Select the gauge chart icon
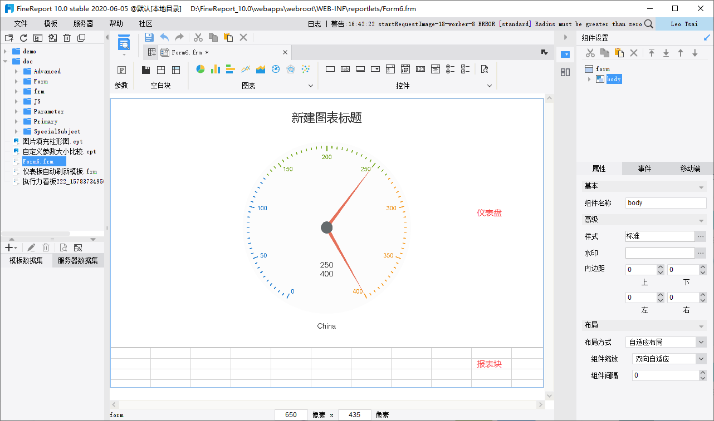The width and height of the screenshot is (714, 421). tap(275, 69)
